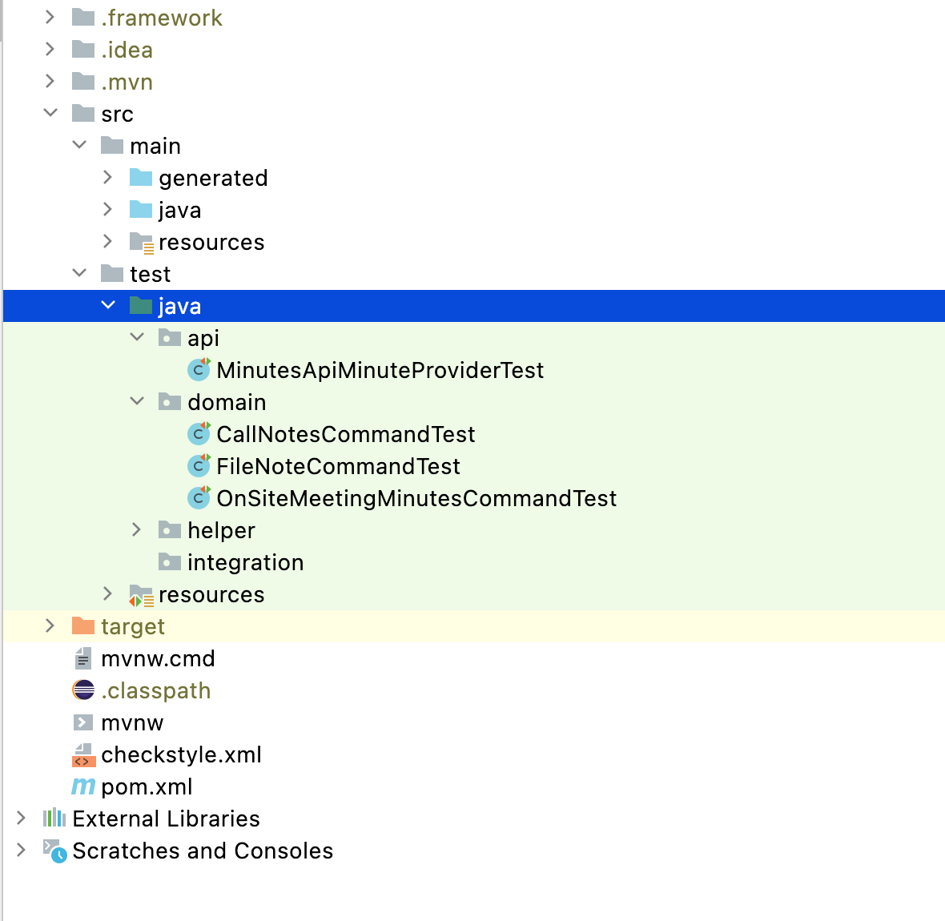Click the Maven icon beside pom.xml

click(x=83, y=786)
